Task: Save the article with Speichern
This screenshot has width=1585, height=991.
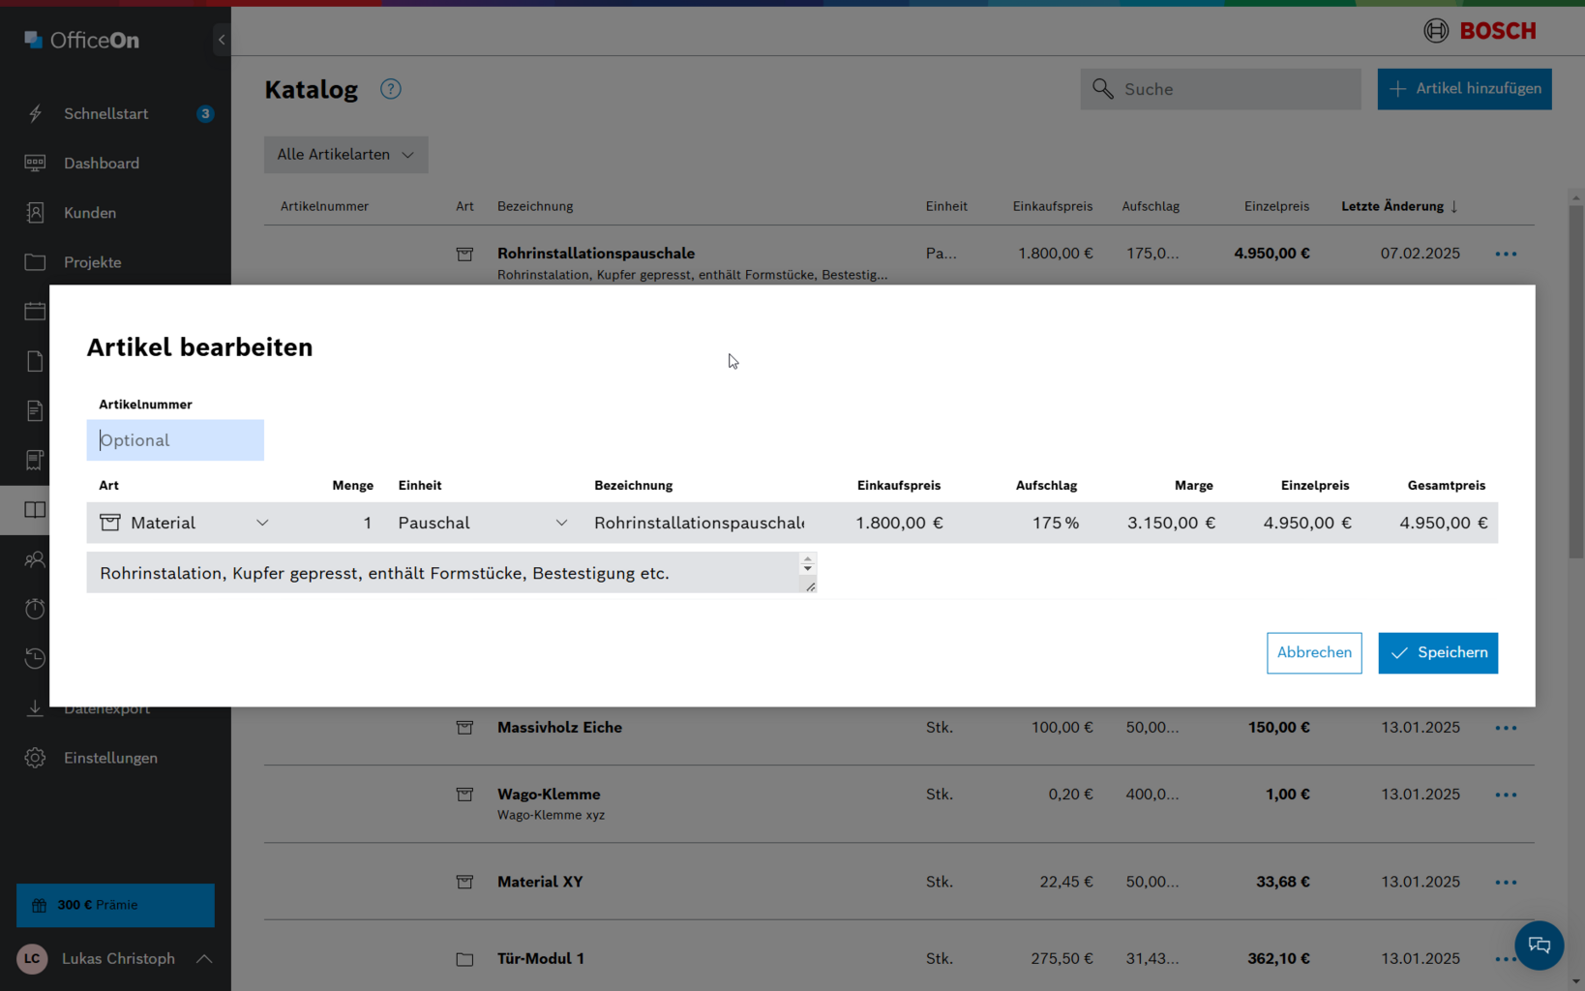Action: 1438,652
